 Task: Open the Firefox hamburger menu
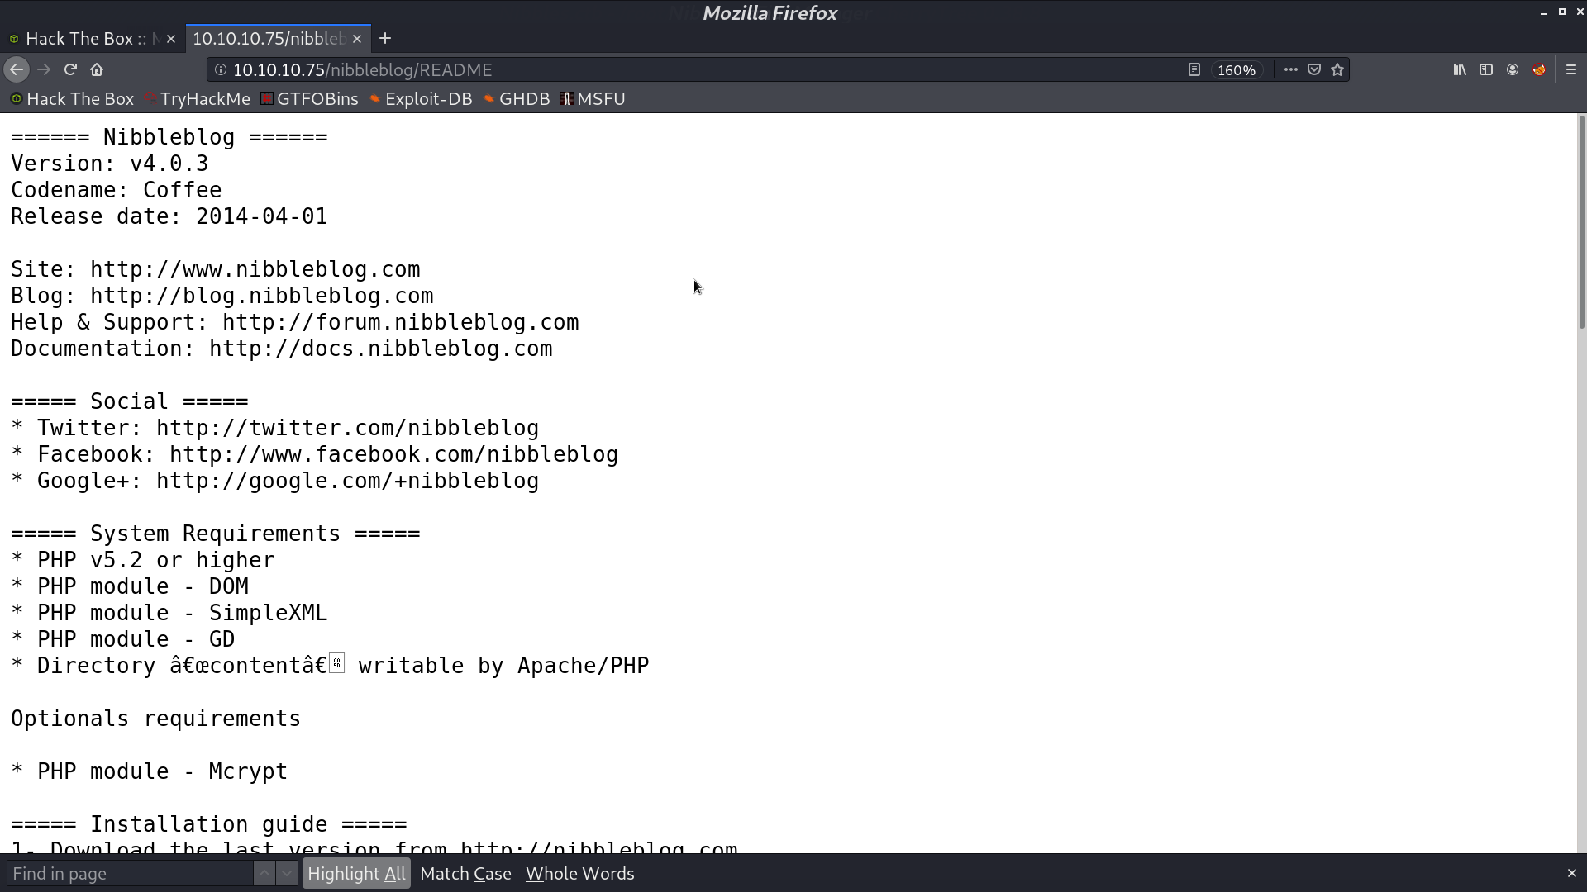pos(1571,70)
